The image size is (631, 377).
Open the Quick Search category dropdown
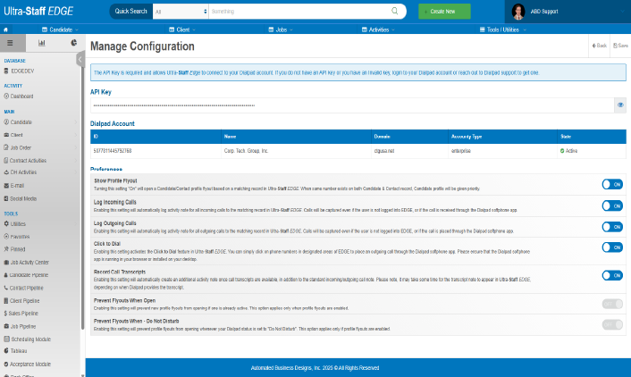[x=181, y=12]
